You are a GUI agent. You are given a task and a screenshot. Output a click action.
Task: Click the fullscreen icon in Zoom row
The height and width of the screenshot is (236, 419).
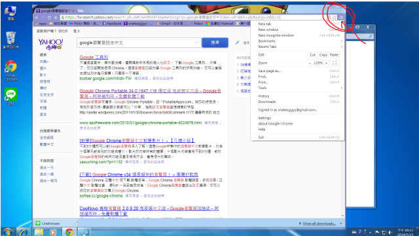335,63
